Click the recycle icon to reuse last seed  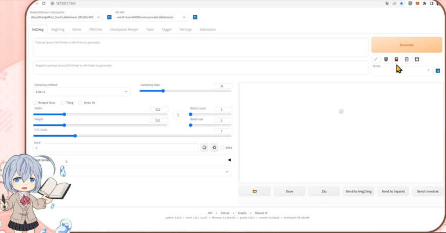click(x=214, y=147)
